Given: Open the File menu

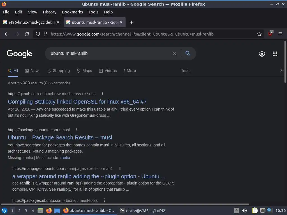Looking at the screenshot, I should click(6, 12).
